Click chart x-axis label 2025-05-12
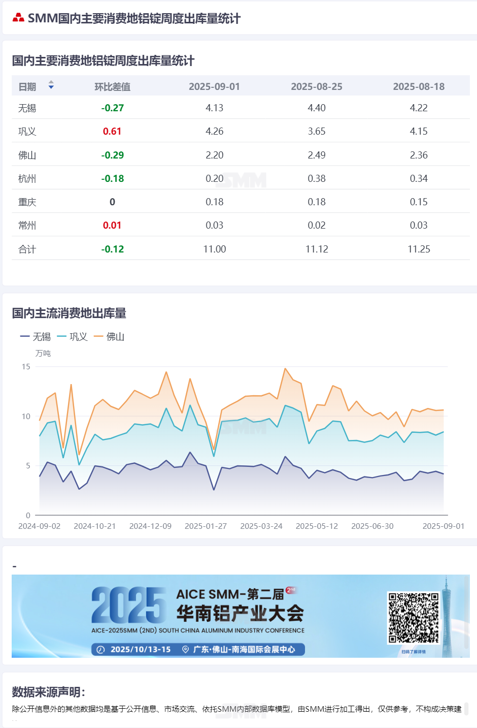 pos(317,526)
